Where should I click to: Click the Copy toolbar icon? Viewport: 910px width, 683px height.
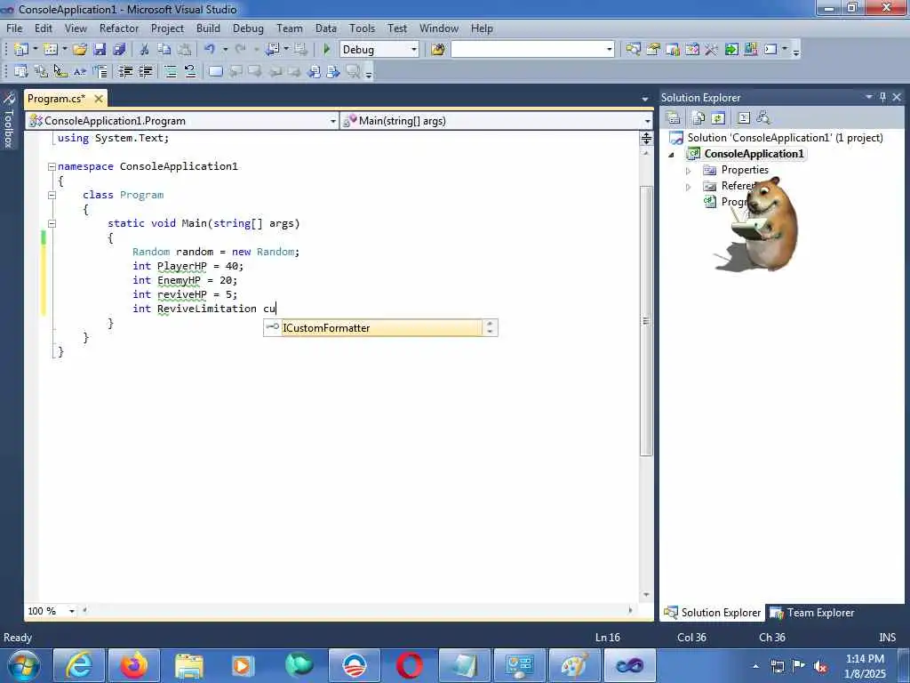(164, 50)
